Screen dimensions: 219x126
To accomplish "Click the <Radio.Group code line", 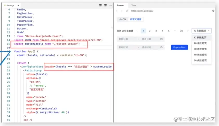I will [x=33, y=70].
